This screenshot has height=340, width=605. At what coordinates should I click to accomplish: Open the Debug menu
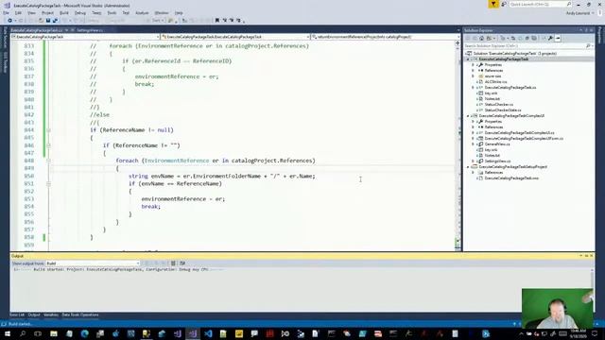pyautogui.click(x=80, y=12)
